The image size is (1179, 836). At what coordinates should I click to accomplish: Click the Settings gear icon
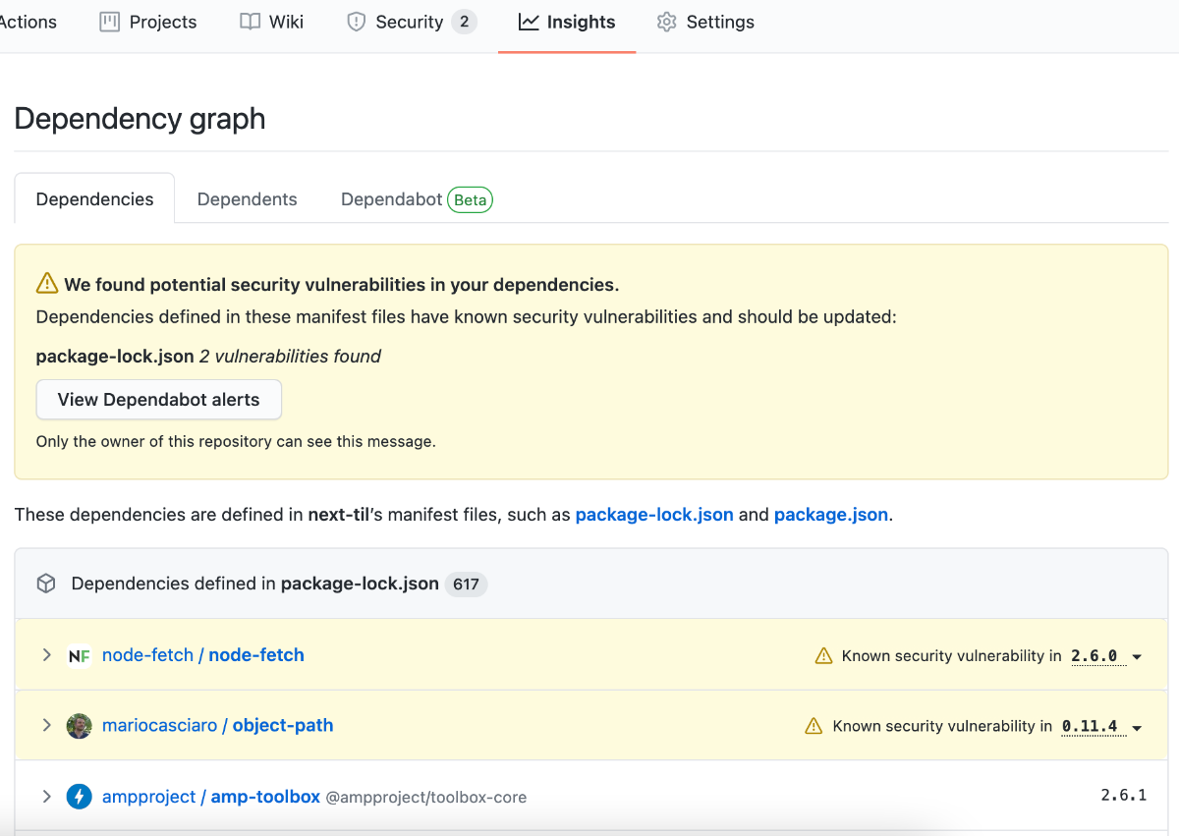click(x=667, y=22)
